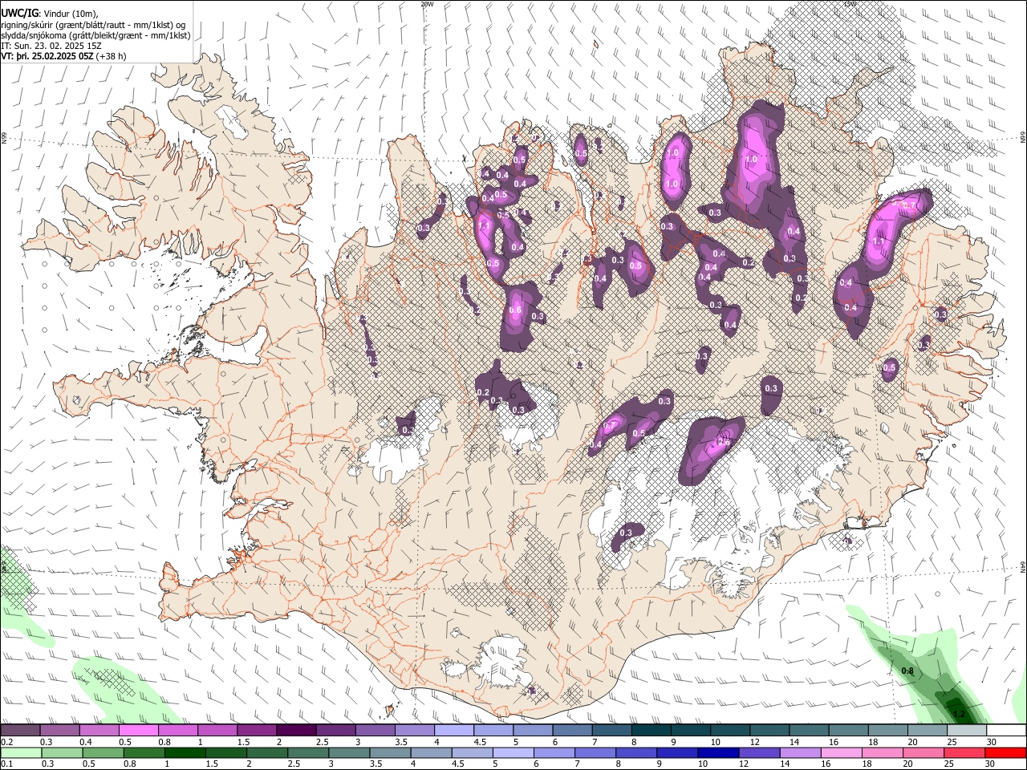
Task: Select the light lavender 4 snow legend swatch
Action: pos(453,730)
